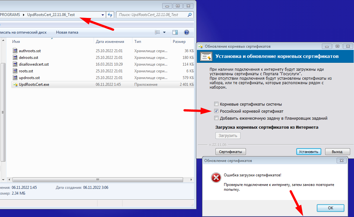Click disabled 'Загрузить' button
The height and width of the screenshot is (217, 354).
228,135
